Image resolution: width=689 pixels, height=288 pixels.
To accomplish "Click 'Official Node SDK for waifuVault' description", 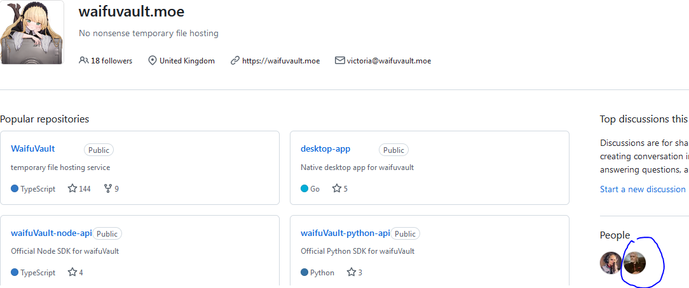I will [x=65, y=251].
